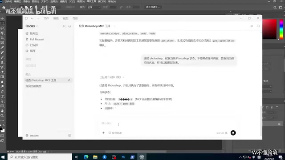Image resolution: width=285 pixels, height=160 pixels.
Task: Toggle the side panel icon in Codex header
Action: [x=258, y=26]
